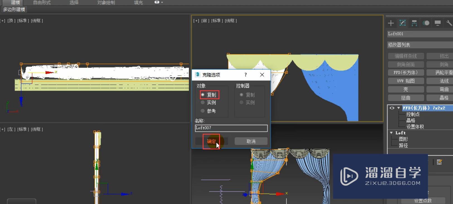Open the 建模 ribbon tab
The height and width of the screenshot is (204, 453).
click(x=15, y=3)
